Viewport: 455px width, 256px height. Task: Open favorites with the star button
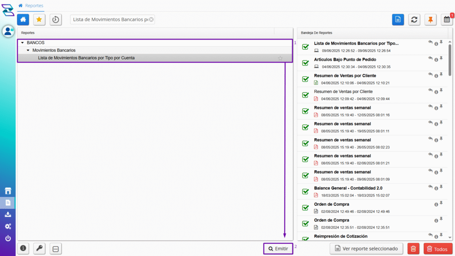pos(40,20)
